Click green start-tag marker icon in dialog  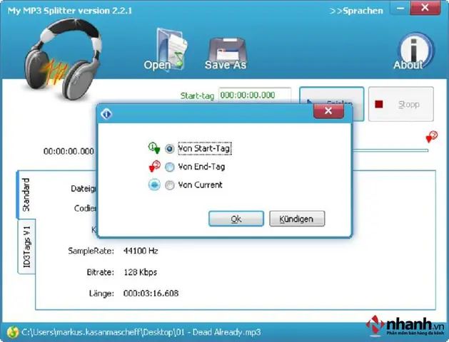pyautogui.click(x=154, y=148)
